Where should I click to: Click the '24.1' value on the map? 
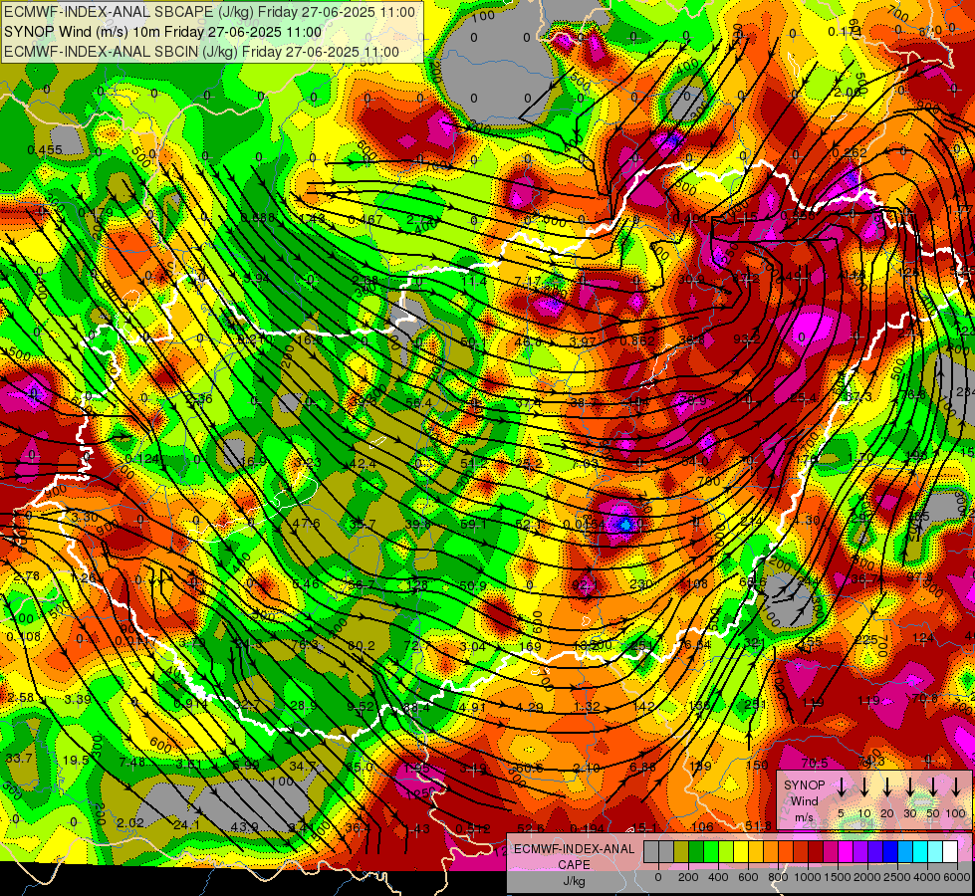click(x=186, y=825)
